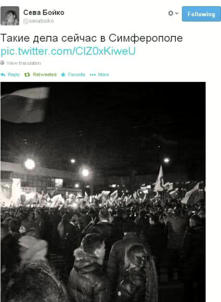Show View translation for the tweet
Viewport: 221px width, 302px height.
[x=24, y=63]
